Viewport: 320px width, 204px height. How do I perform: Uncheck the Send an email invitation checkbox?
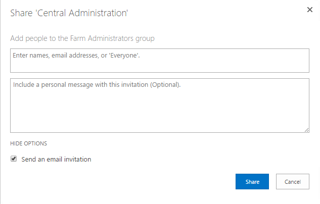[x=14, y=159]
